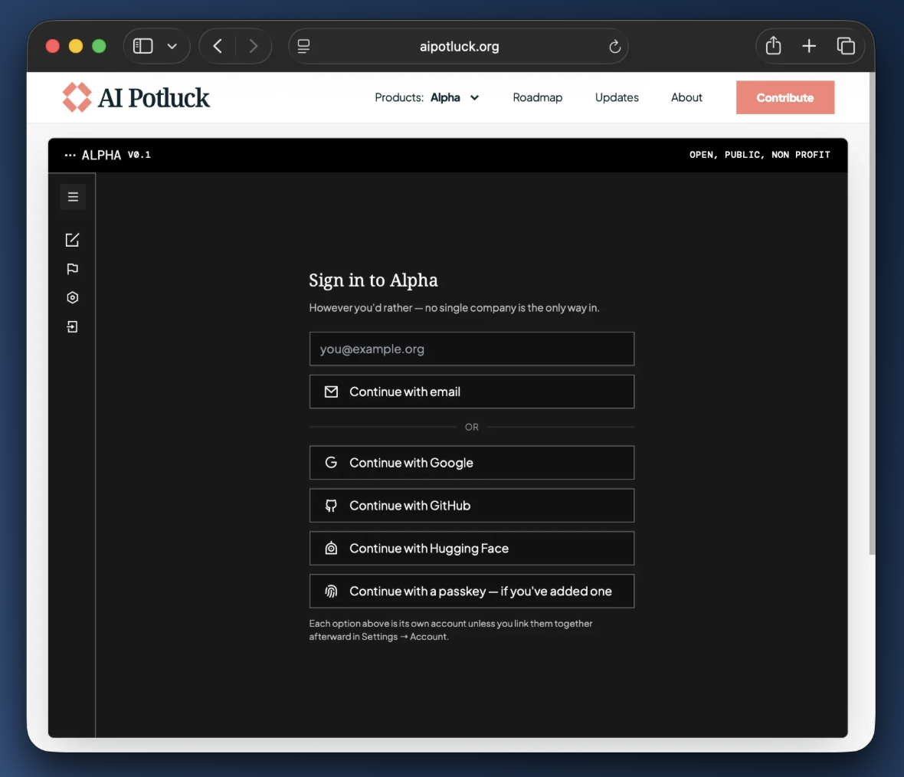904x777 pixels.
Task: Click the sign-in door icon in sidebar
Action: click(72, 327)
